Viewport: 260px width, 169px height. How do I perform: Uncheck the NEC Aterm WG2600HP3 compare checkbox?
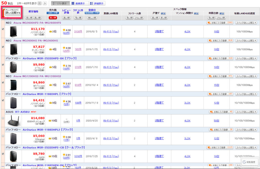click(3, 29)
